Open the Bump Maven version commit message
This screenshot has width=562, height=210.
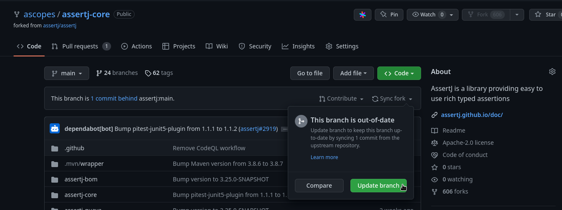(x=228, y=164)
